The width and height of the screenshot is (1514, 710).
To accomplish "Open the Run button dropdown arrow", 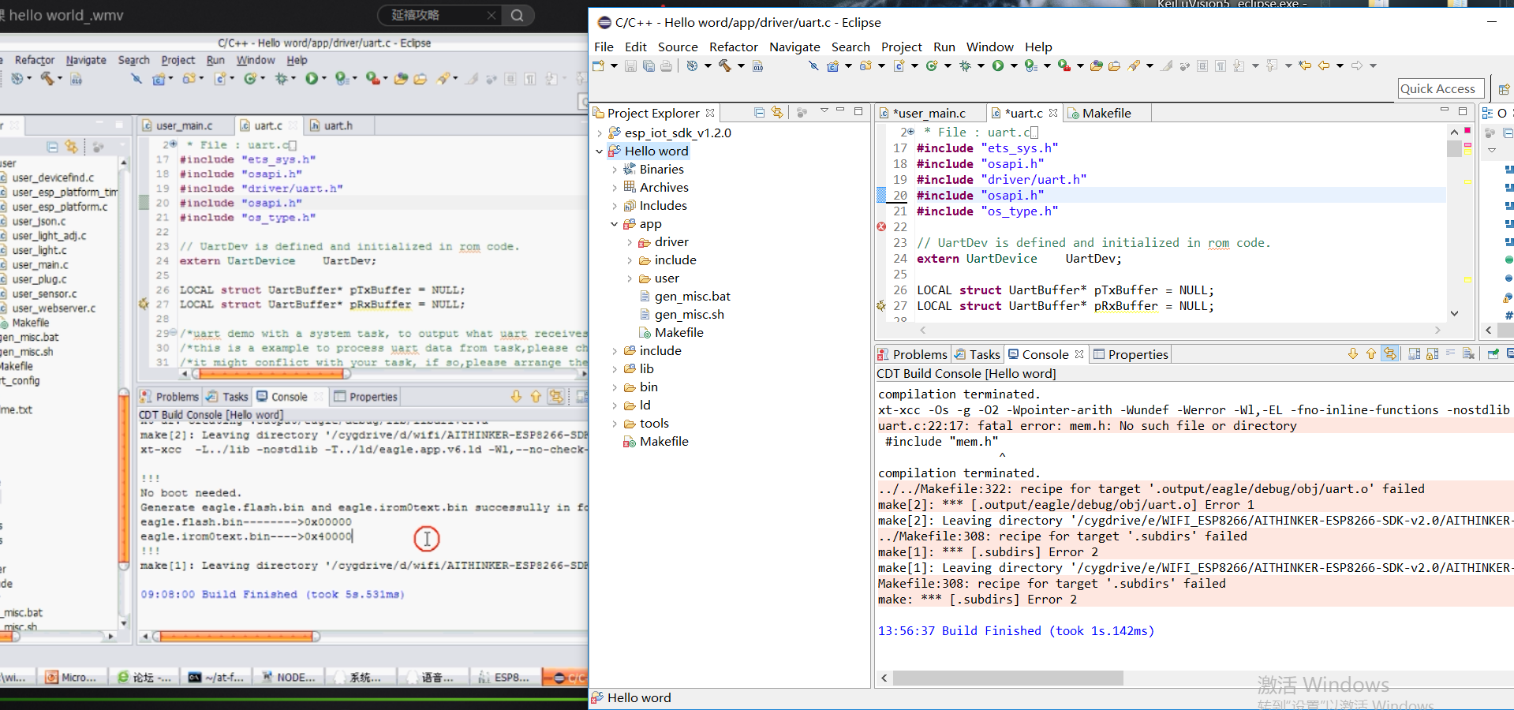I will [x=1014, y=66].
